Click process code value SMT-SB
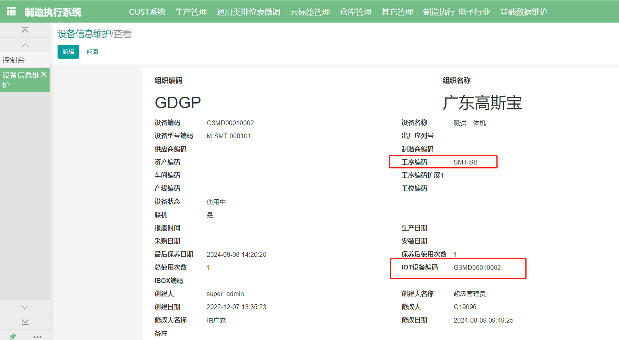Viewport: 619px width, 340px height. (465, 162)
